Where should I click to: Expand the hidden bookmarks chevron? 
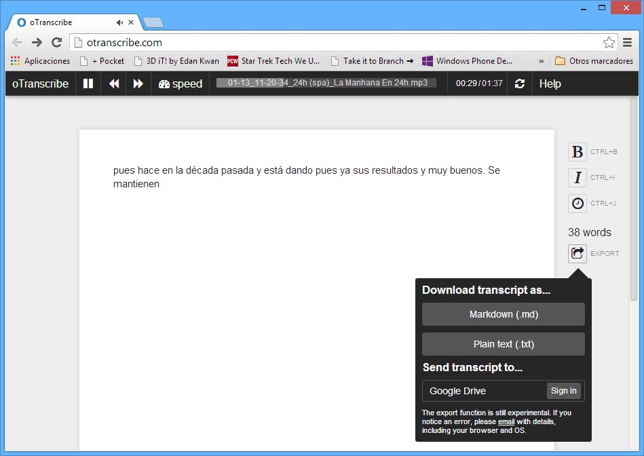[x=542, y=61]
